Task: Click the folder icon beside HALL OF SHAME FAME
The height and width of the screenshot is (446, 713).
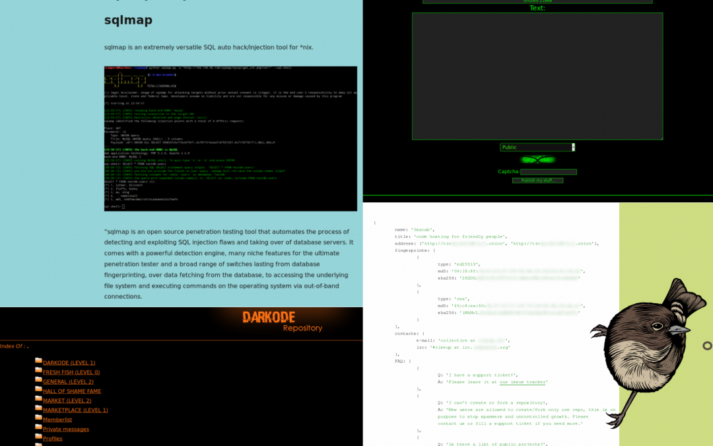Action: 39,390
